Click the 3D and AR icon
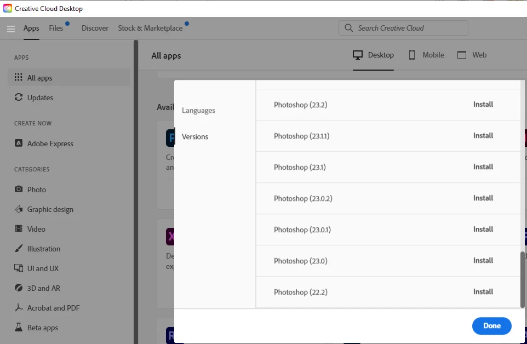Screen dimensions: 527x344 coord(19,288)
